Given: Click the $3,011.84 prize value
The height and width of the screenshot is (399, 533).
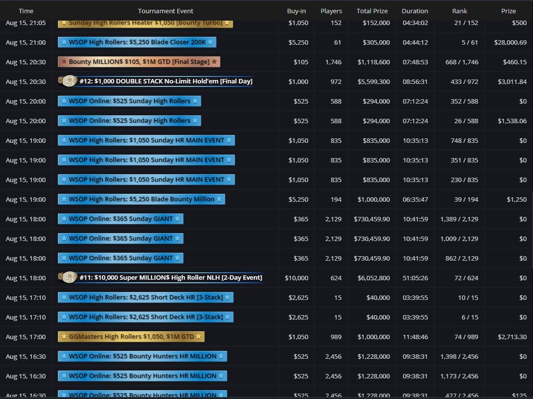Looking at the screenshot, I should [x=512, y=81].
